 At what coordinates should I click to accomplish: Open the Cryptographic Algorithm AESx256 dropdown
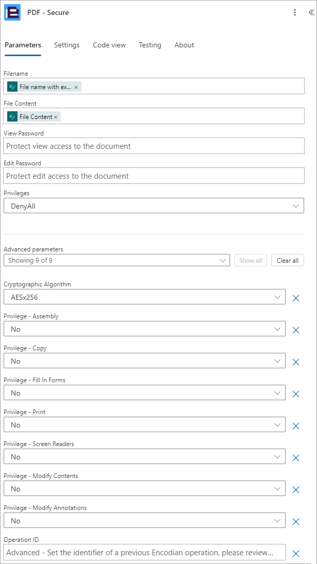pos(145,297)
